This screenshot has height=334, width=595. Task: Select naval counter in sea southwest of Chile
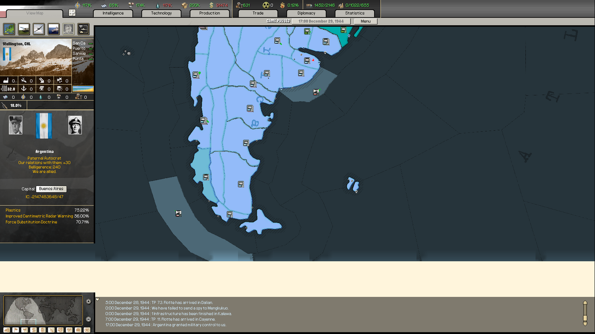click(178, 213)
